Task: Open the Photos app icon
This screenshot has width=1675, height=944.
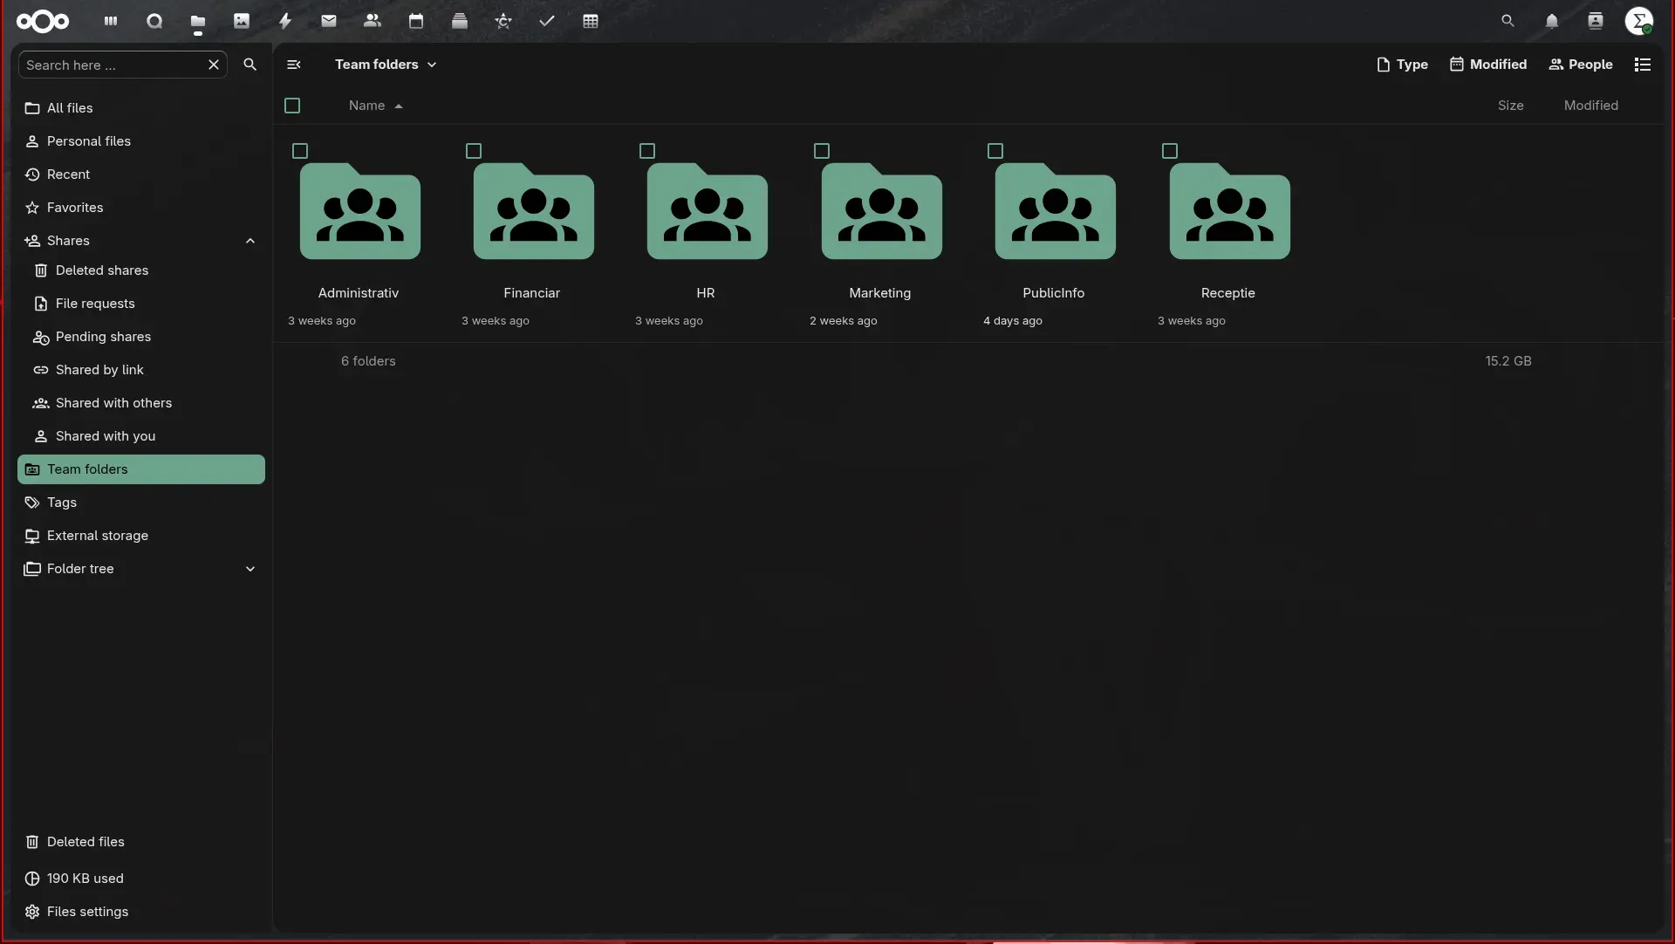Action: [x=242, y=21]
